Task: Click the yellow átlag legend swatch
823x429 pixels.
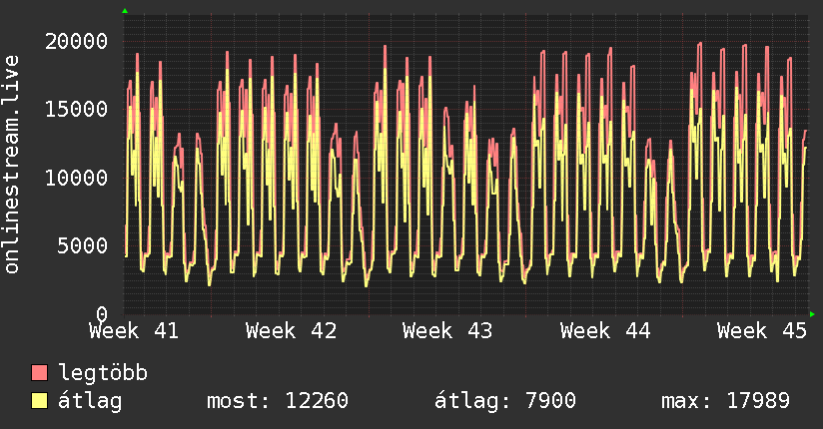Action: pyautogui.click(x=39, y=400)
